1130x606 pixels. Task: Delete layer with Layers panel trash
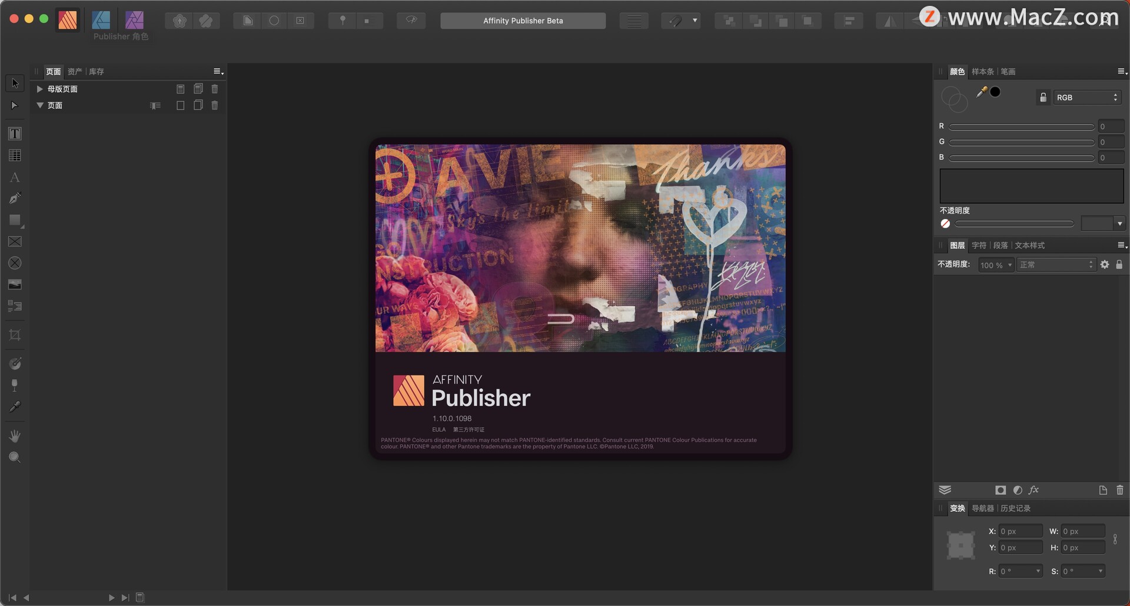pos(1120,490)
